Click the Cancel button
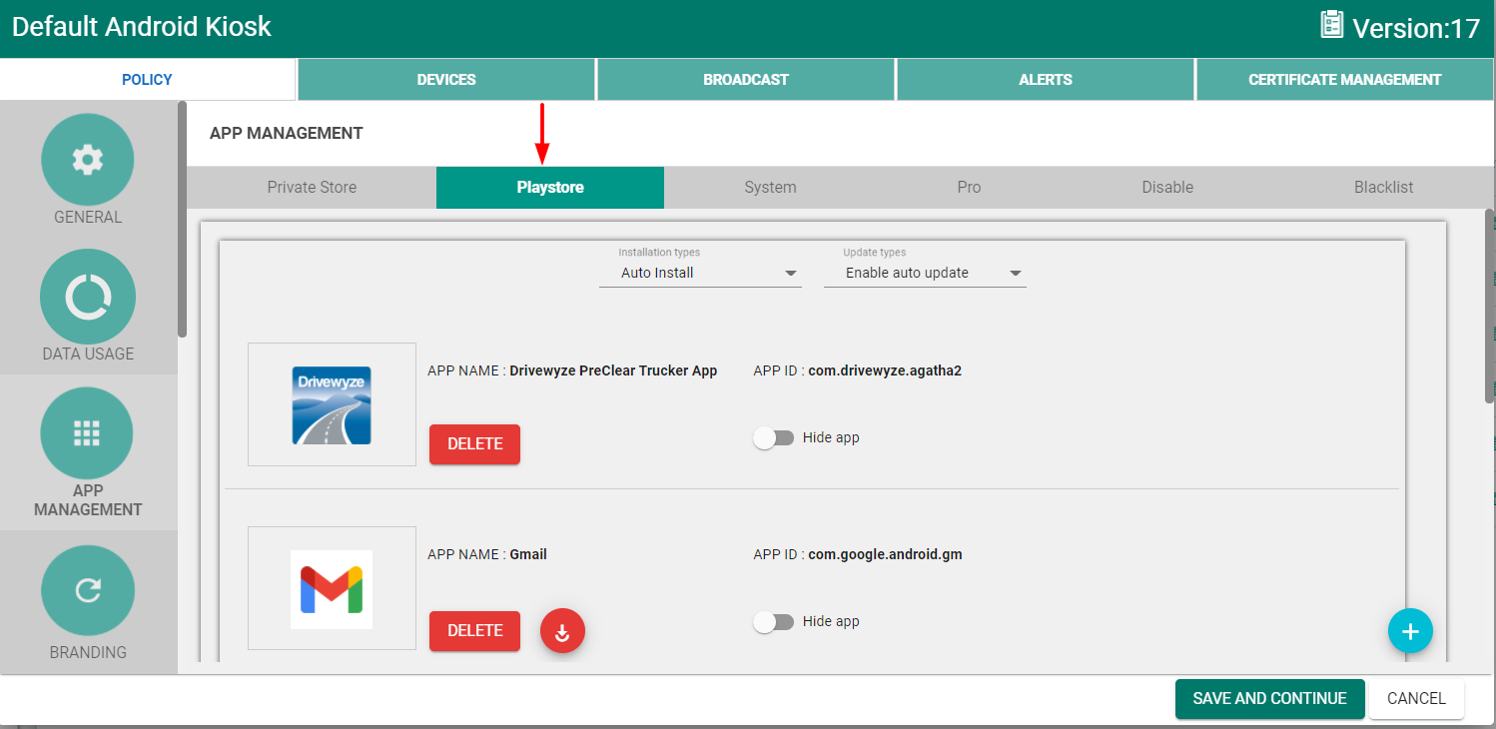 [x=1416, y=699]
